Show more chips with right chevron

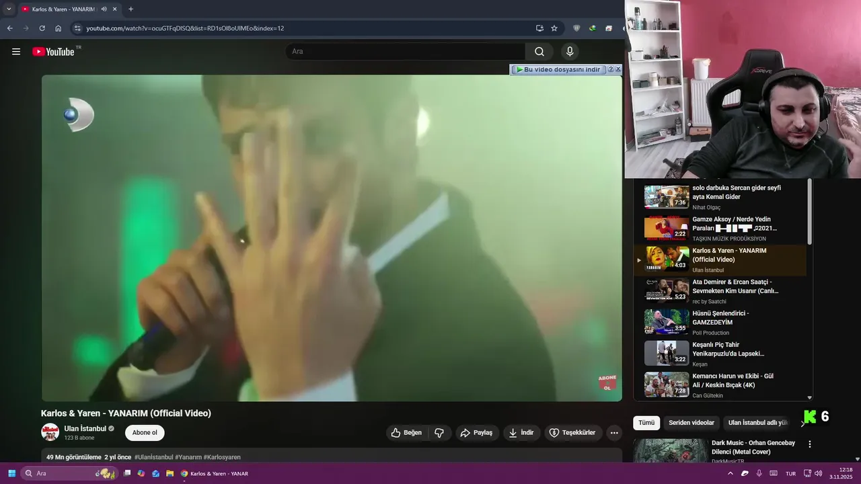[802, 424]
